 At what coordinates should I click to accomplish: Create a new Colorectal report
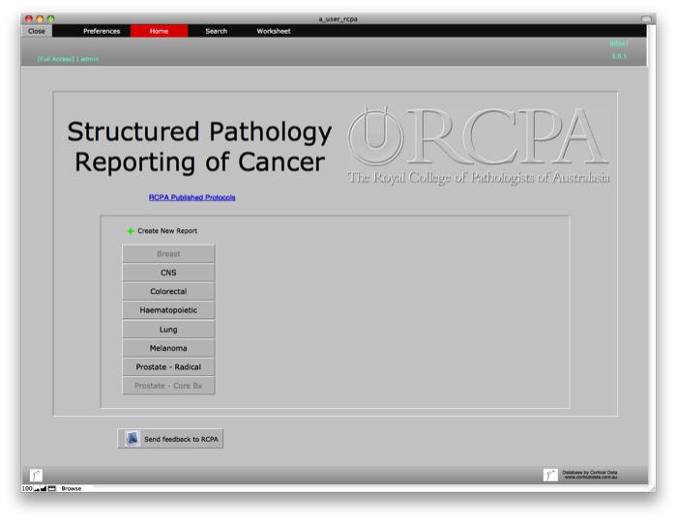coord(168,291)
